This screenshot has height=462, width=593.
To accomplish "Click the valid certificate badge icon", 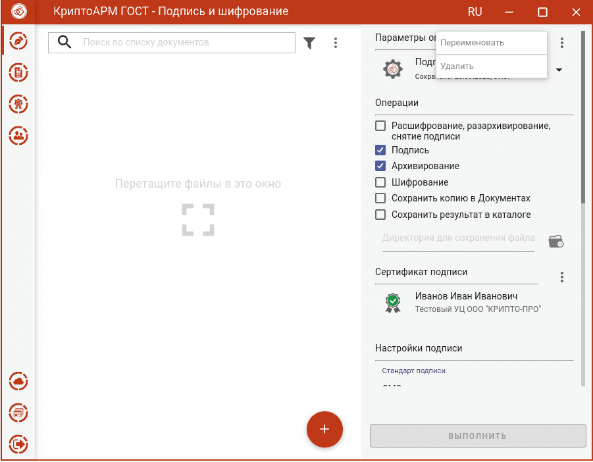I will click(x=393, y=303).
